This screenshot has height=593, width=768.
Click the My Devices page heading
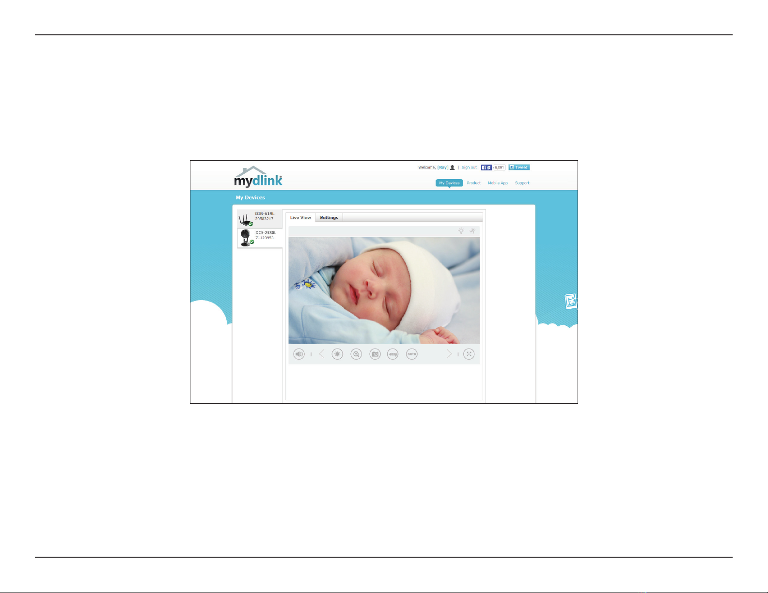tap(251, 198)
